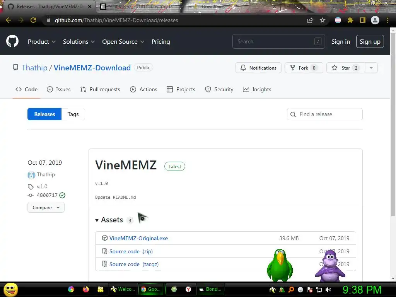Viewport: 396px width, 297px height.
Task: Go back with browser back arrow
Action: (x=9, y=20)
